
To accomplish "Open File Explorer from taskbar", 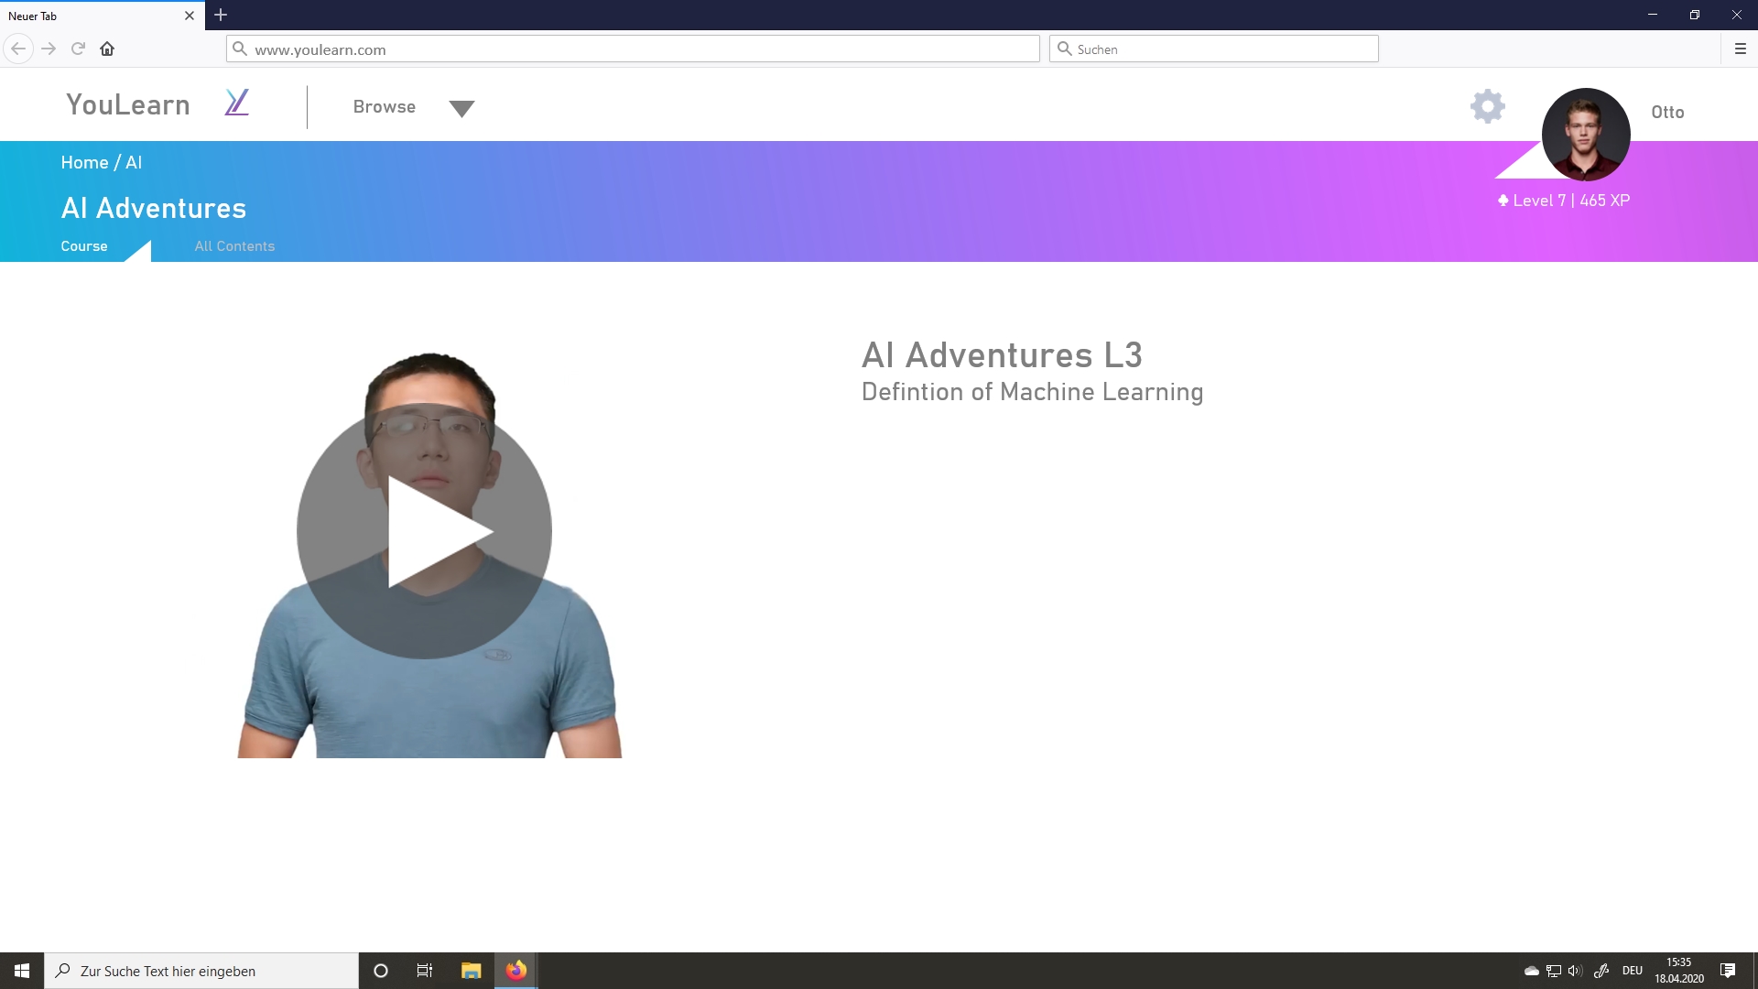I will (x=471, y=971).
